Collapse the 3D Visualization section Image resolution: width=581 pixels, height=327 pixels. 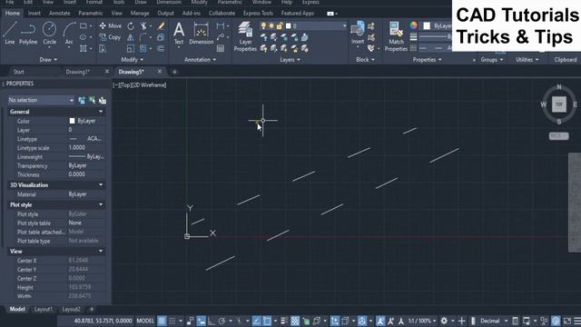[x=101, y=185]
